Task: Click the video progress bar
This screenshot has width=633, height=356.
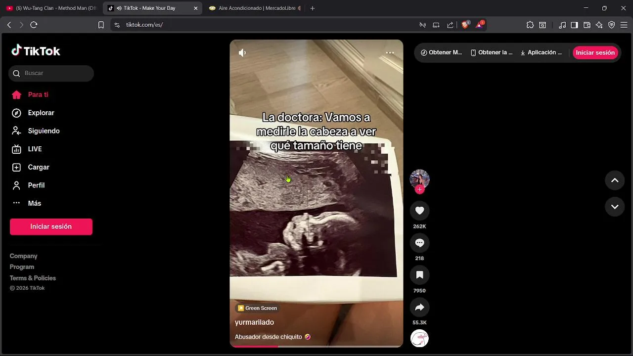Action: coord(316,346)
